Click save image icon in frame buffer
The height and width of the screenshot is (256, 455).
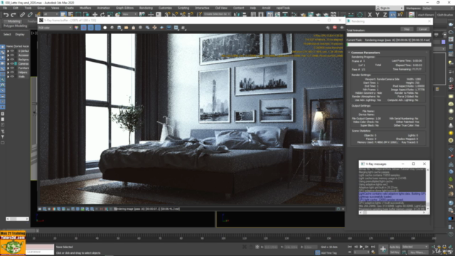click(x=119, y=28)
